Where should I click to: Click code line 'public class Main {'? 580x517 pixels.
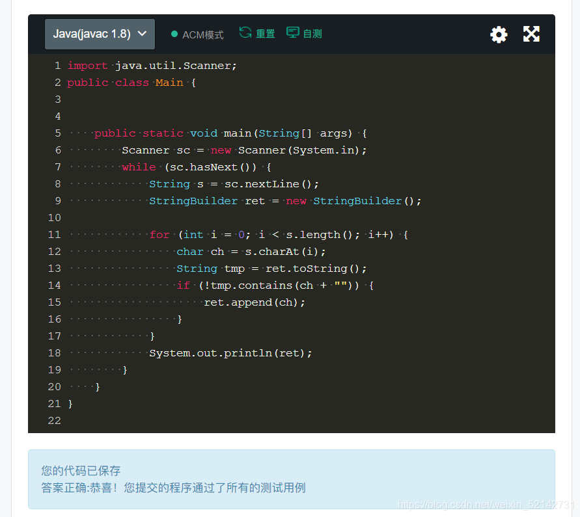tap(131, 83)
